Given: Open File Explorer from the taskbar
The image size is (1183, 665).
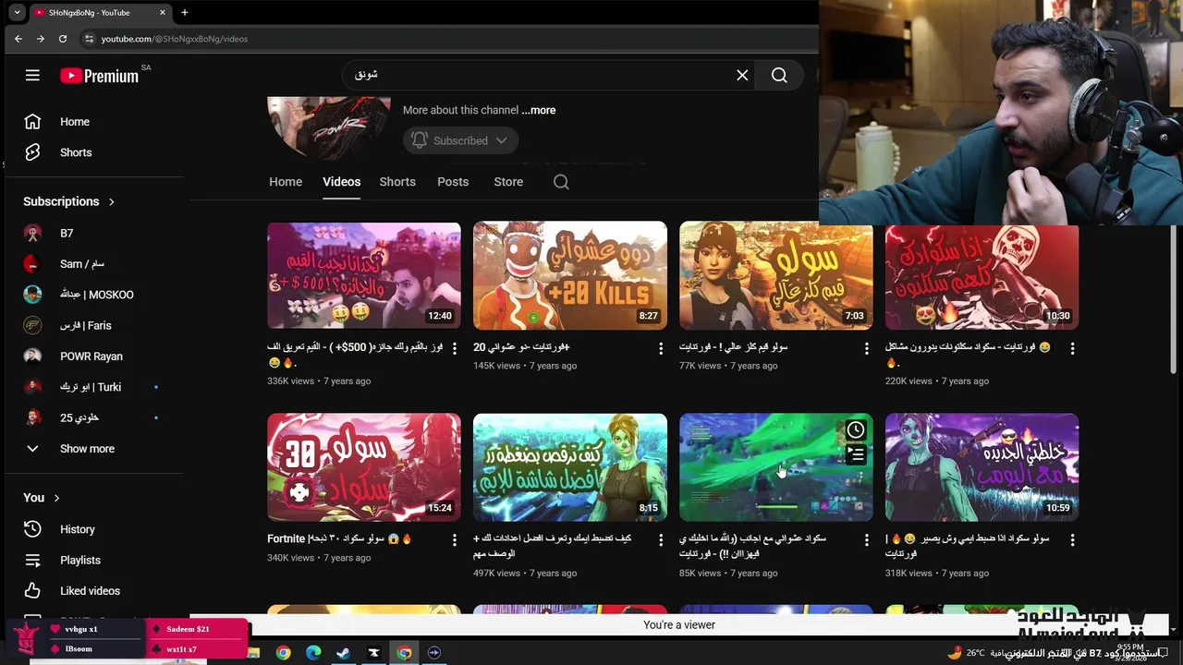Looking at the screenshot, I should (x=253, y=653).
